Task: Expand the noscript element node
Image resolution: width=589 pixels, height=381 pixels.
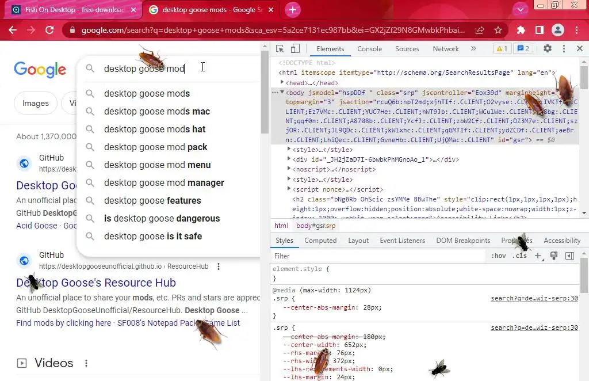Action: [289, 169]
